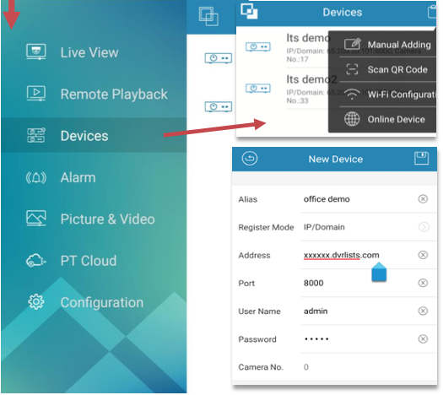
Task: Click the blue text cursor handle
Action: click(379, 272)
